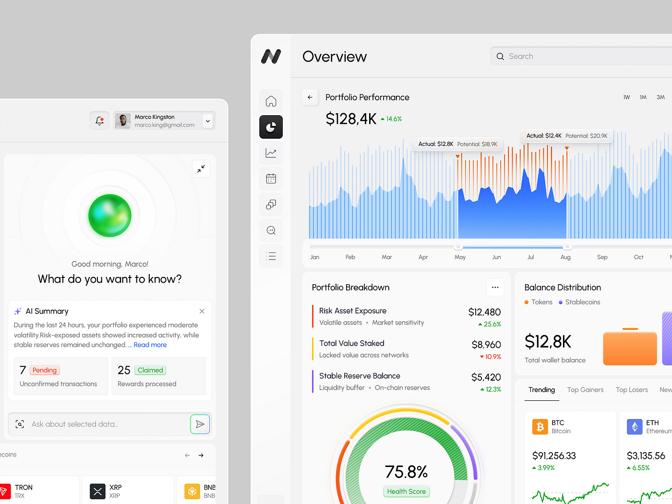This screenshot has height=504, width=672.
Task: Click the search magnifier icon
Action: point(500,56)
